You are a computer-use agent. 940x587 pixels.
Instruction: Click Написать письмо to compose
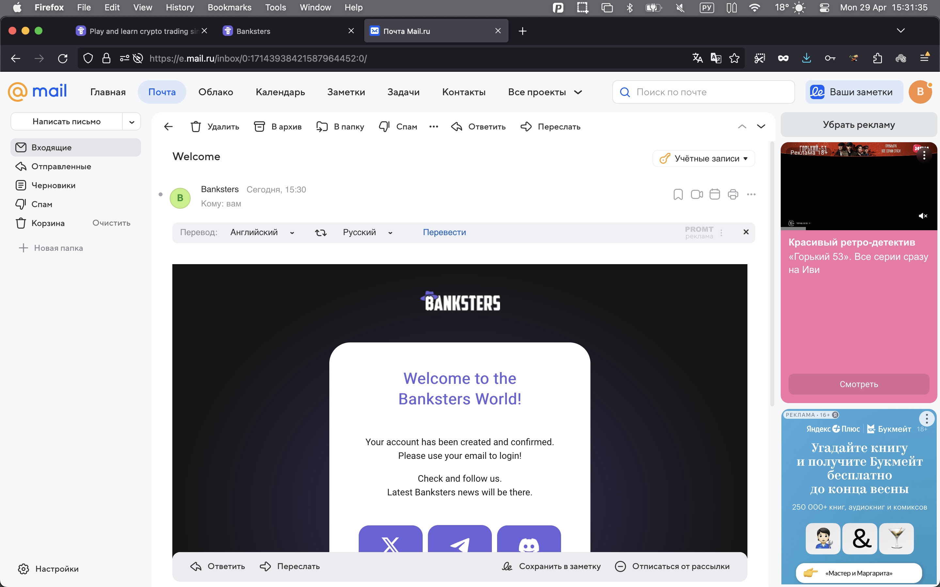click(67, 122)
